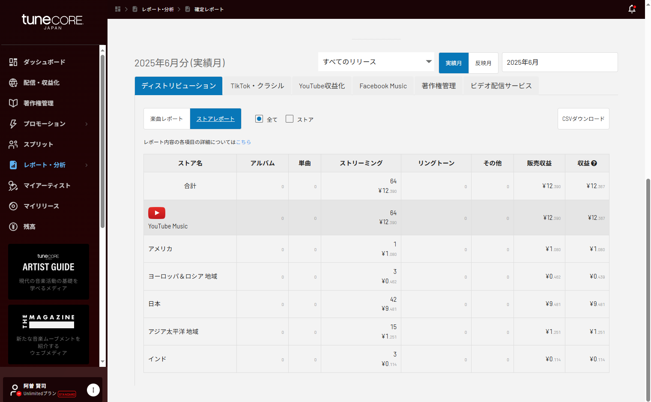Click the 収益 help question mark icon

pyautogui.click(x=594, y=163)
